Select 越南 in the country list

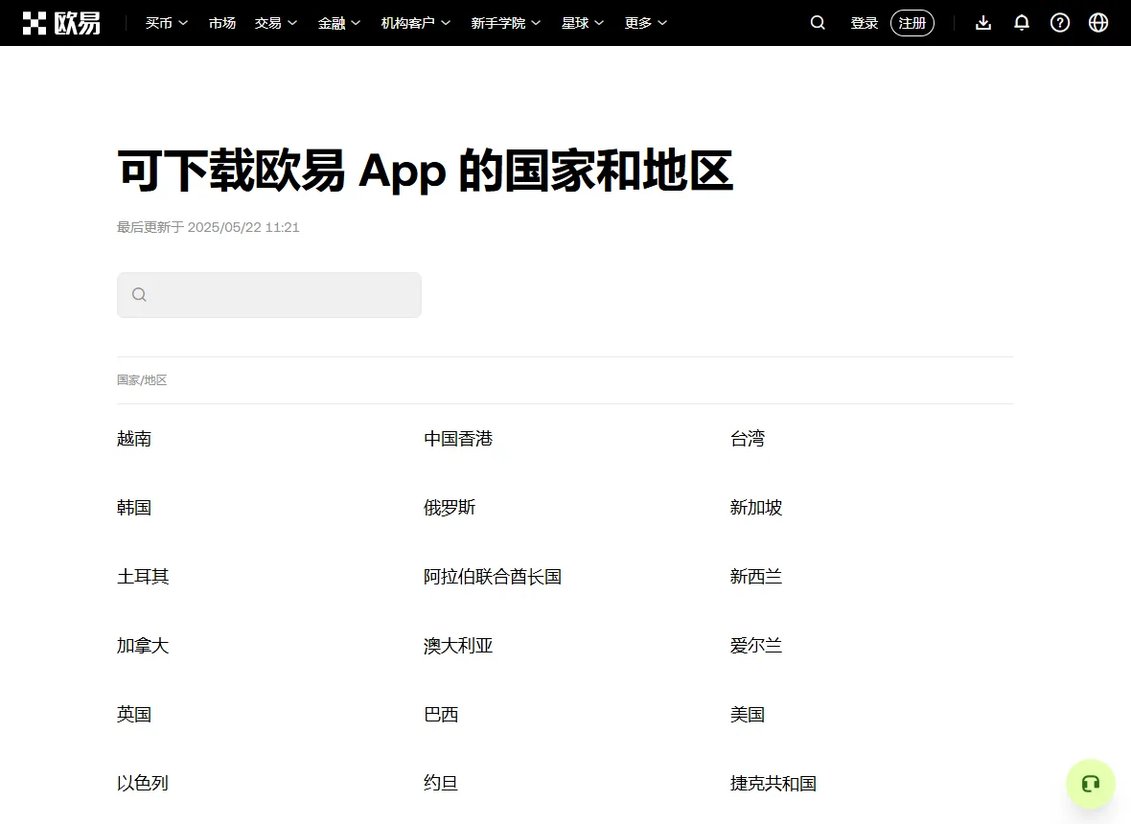pos(134,438)
